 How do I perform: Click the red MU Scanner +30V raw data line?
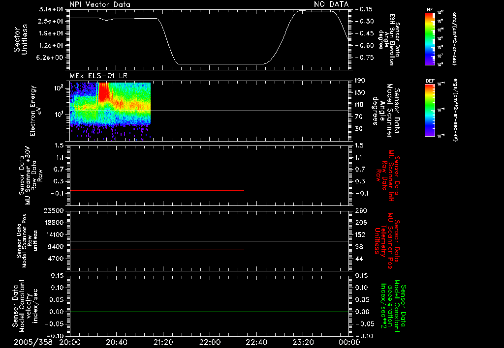tap(157, 191)
